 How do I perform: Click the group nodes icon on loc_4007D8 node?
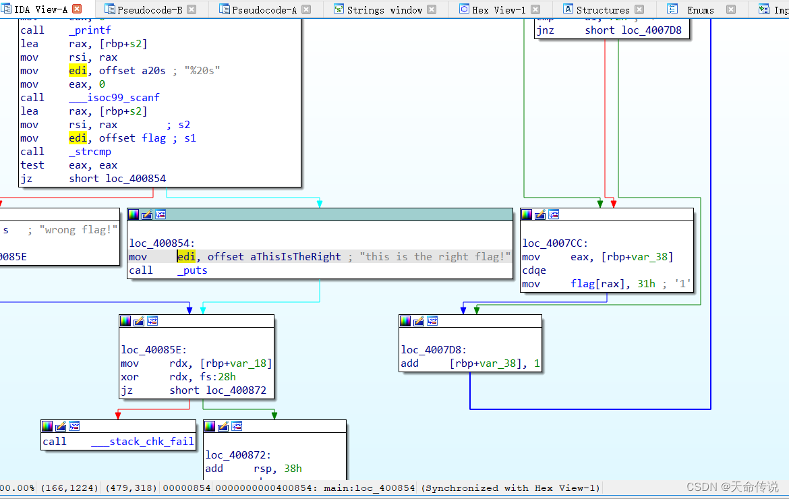432,321
